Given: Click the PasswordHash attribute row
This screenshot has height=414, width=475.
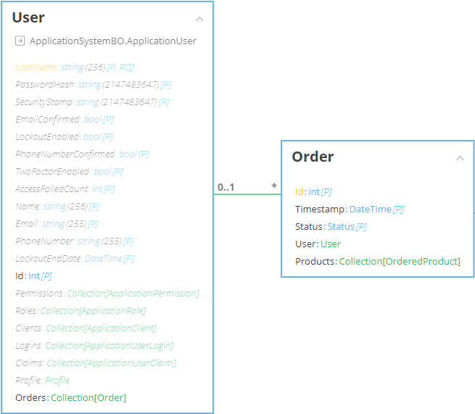Looking at the screenshot, I should point(93,84).
